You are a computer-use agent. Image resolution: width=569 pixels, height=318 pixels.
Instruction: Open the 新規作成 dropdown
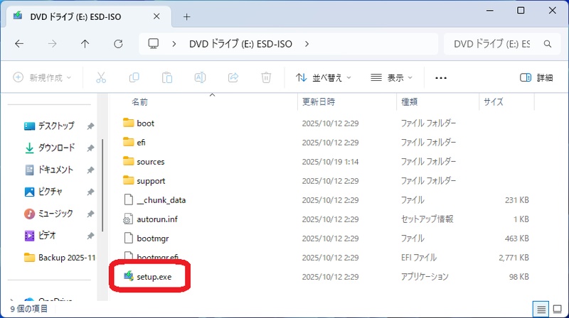click(x=42, y=77)
